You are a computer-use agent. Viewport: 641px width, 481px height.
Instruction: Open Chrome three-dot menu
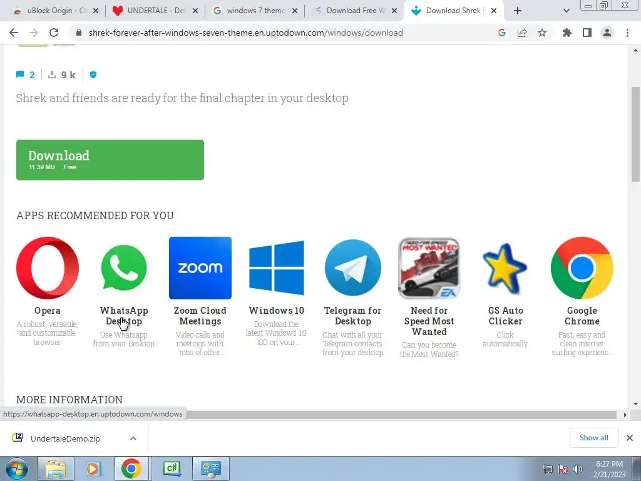click(x=627, y=33)
